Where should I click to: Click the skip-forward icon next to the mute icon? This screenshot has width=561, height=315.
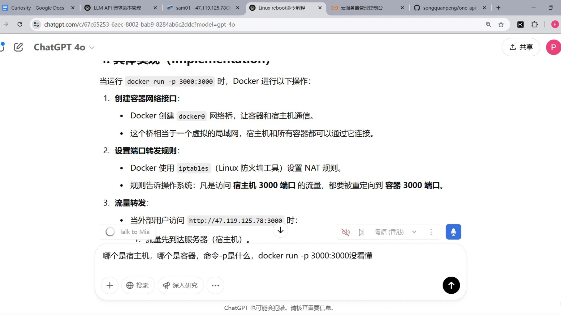coord(361,232)
